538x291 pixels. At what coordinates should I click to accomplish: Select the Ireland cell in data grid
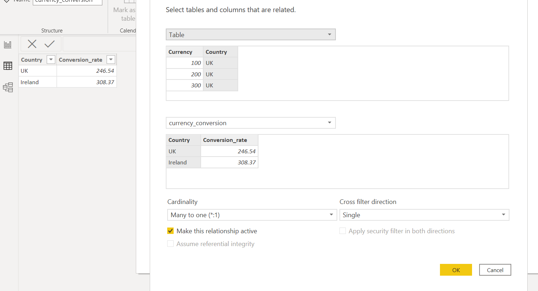pos(38,82)
